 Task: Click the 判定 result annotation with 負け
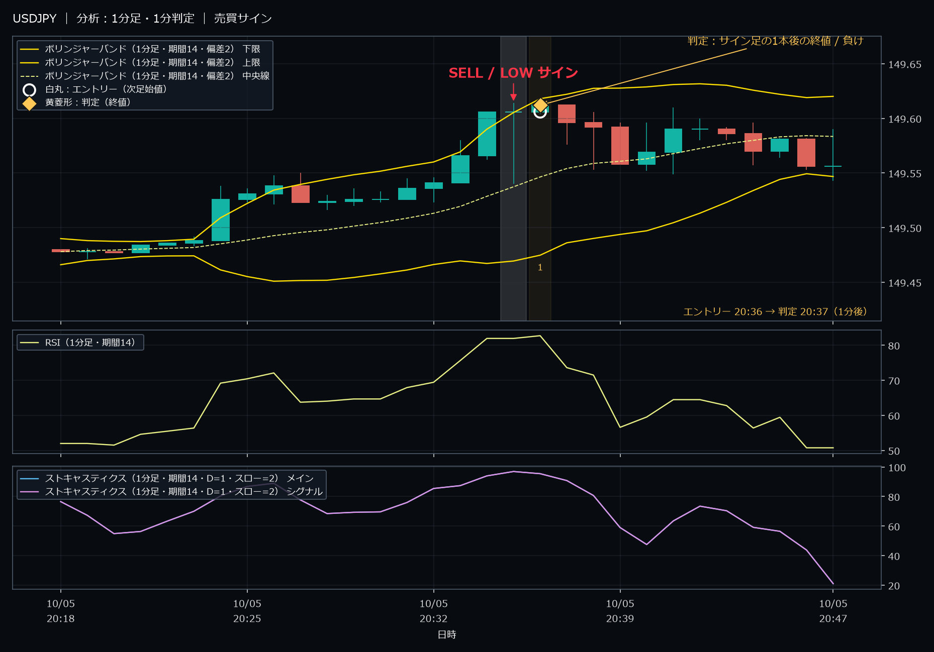click(x=775, y=41)
